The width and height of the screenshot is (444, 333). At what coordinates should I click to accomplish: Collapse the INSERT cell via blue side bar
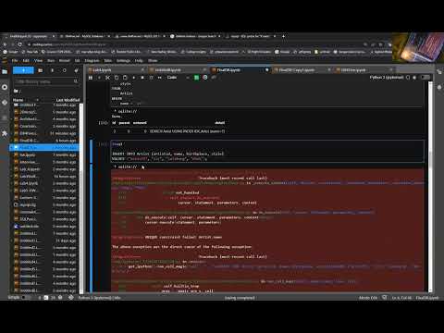click(91, 152)
